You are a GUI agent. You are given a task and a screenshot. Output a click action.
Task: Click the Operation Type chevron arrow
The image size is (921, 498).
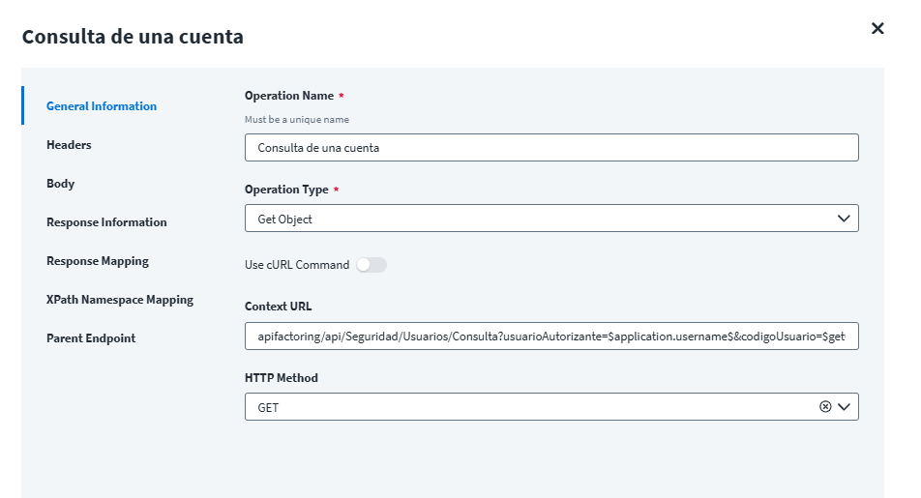pyautogui.click(x=844, y=219)
